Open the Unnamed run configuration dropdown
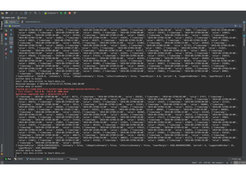The height and width of the screenshot is (175, 246). click(51, 13)
